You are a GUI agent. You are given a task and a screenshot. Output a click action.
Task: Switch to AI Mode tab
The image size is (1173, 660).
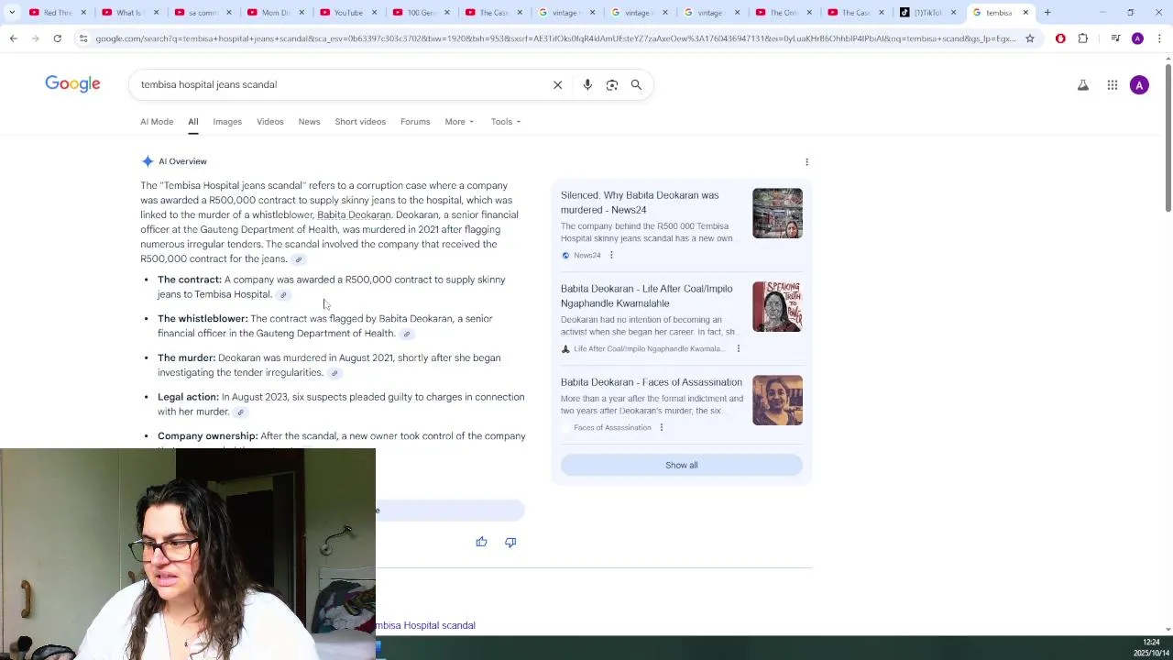tap(157, 122)
